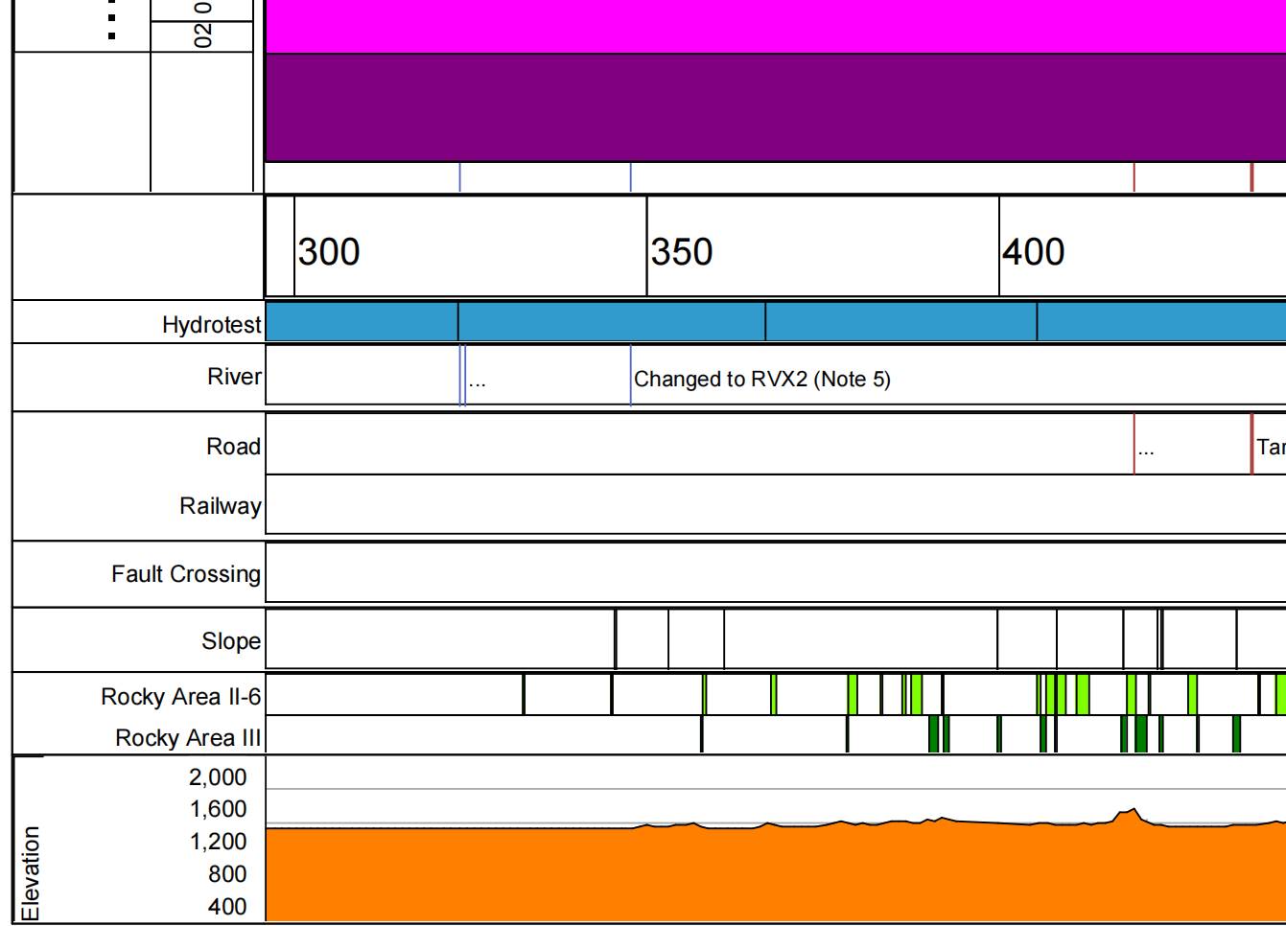
Task: Click the River row label
Action: click(x=234, y=377)
